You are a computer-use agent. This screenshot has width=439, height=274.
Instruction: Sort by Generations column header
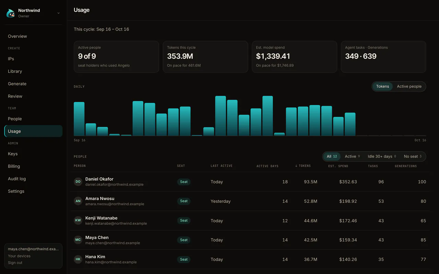406,166
